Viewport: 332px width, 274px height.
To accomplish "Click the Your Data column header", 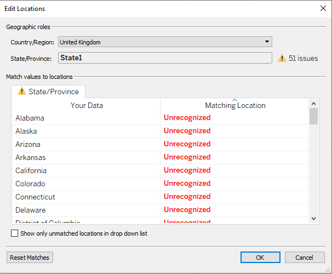I will (87, 105).
